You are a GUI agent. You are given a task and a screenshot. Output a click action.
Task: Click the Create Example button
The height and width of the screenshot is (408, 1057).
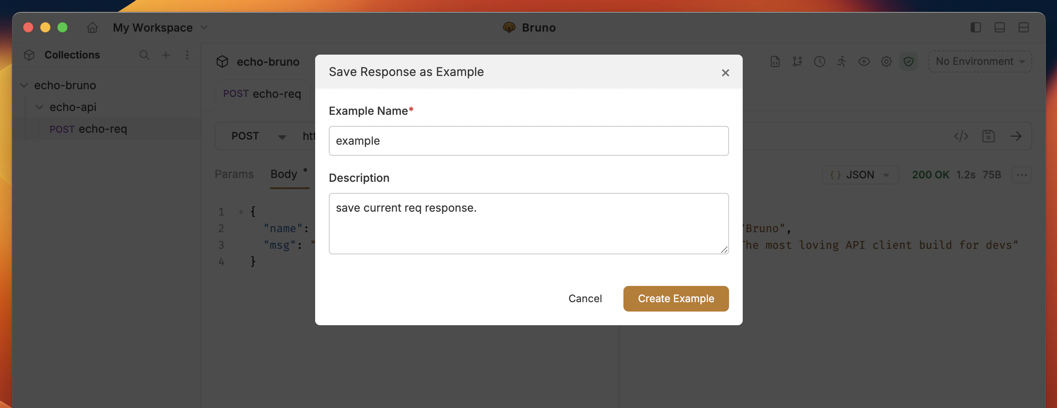(676, 298)
